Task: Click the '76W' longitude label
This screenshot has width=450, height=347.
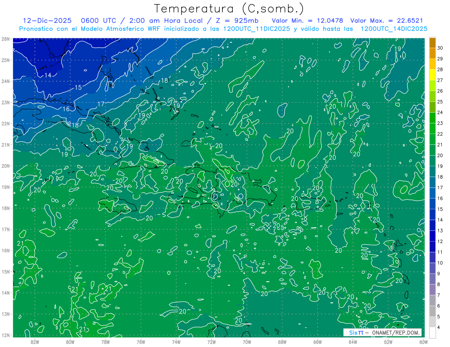Action: point(141,342)
